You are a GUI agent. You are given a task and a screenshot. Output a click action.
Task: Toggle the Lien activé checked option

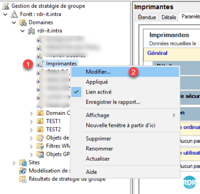click(125, 92)
